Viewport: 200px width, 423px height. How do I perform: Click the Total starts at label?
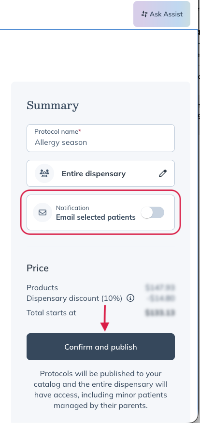click(x=51, y=313)
